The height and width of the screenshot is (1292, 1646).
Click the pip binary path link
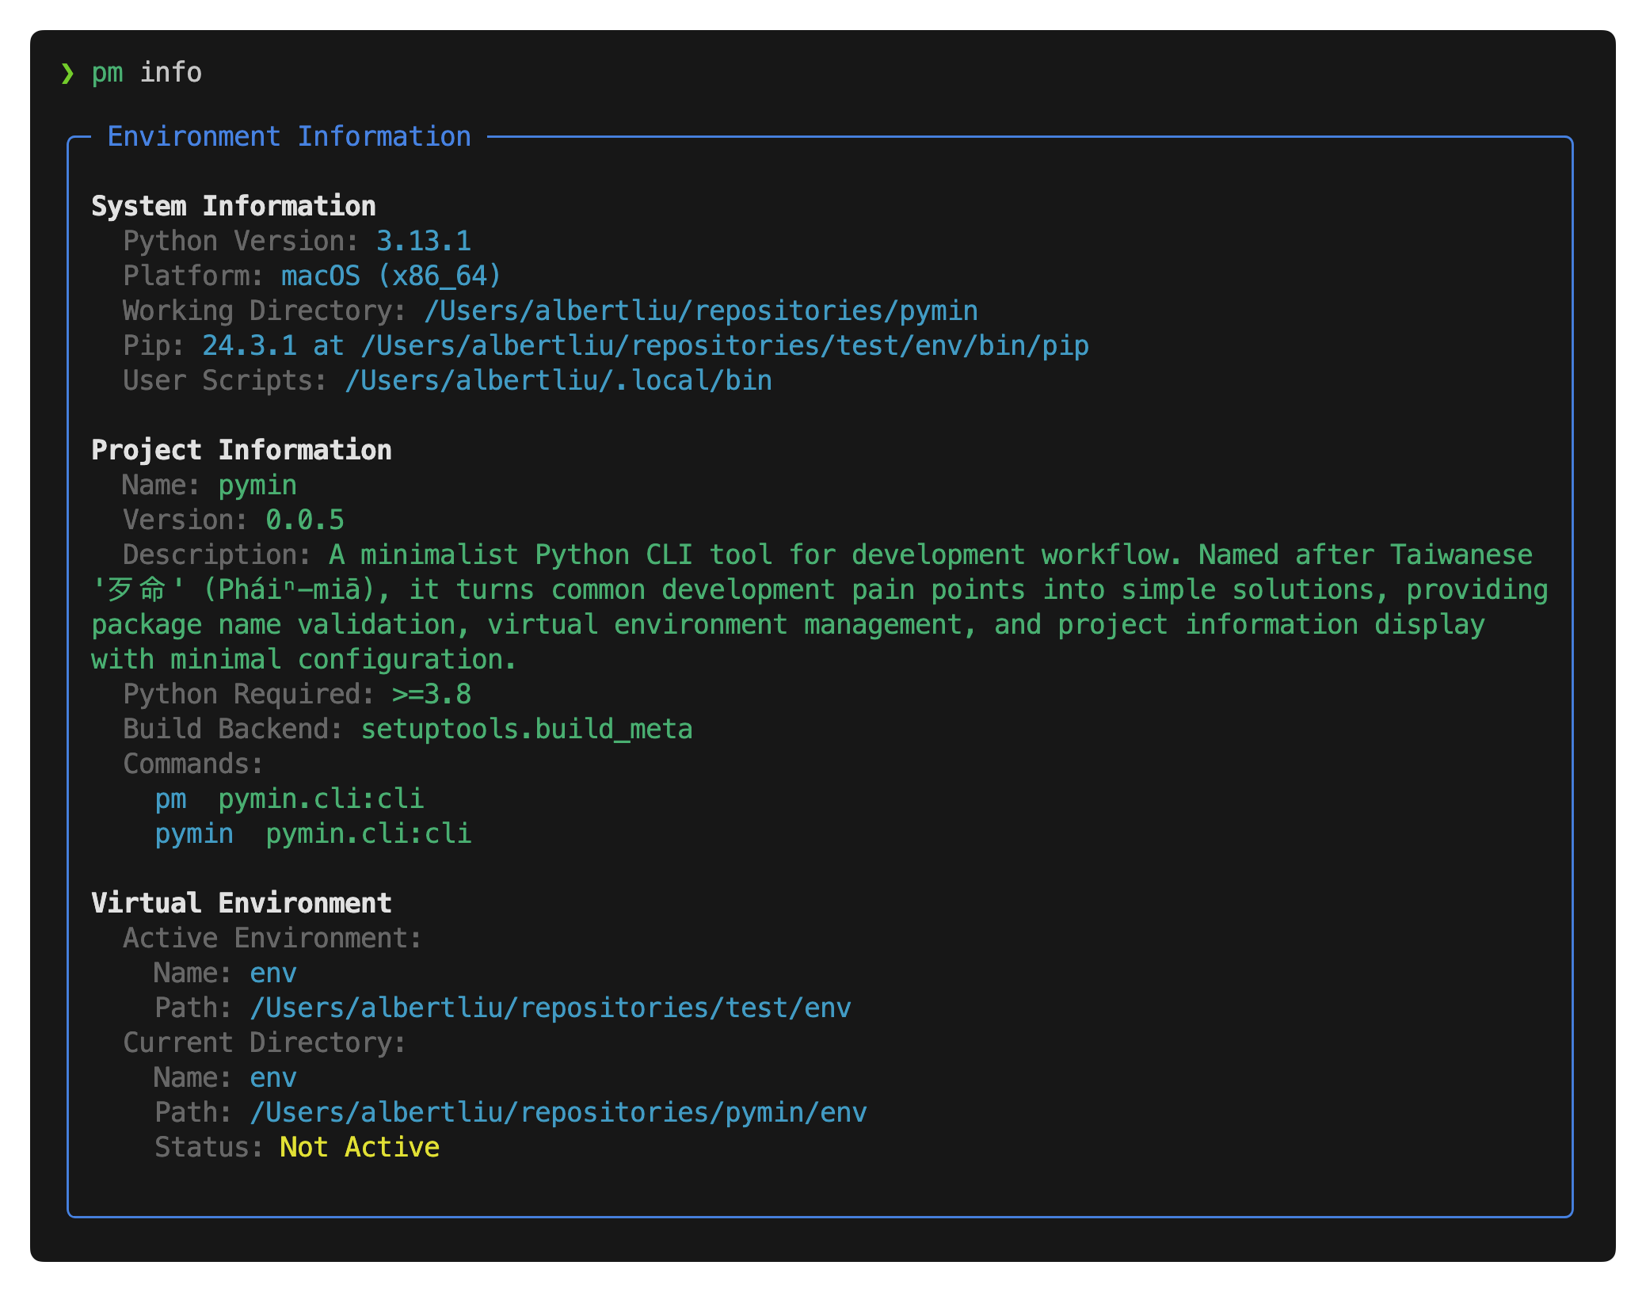tap(724, 346)
